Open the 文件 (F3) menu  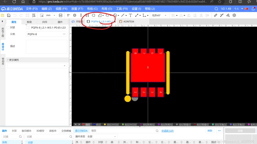(x=32, y=9)
